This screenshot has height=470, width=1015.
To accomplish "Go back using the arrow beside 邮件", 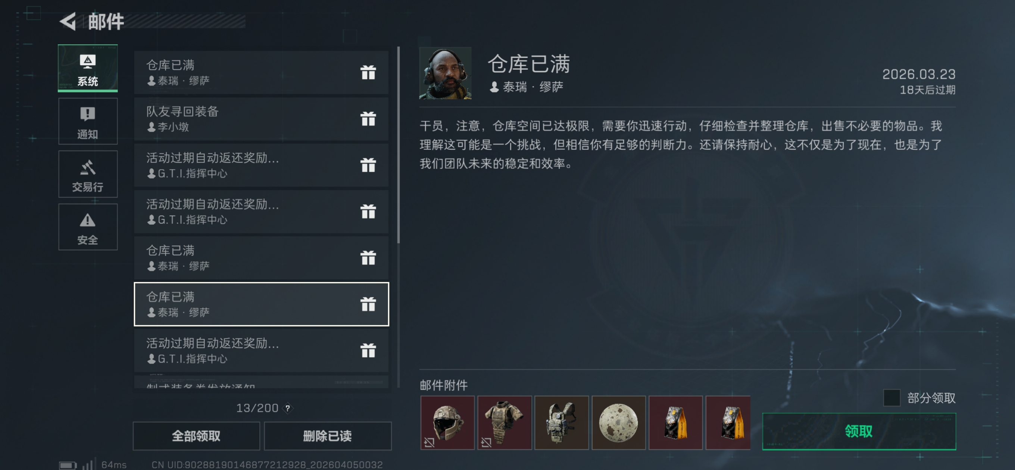I will [x=68, y=21].
